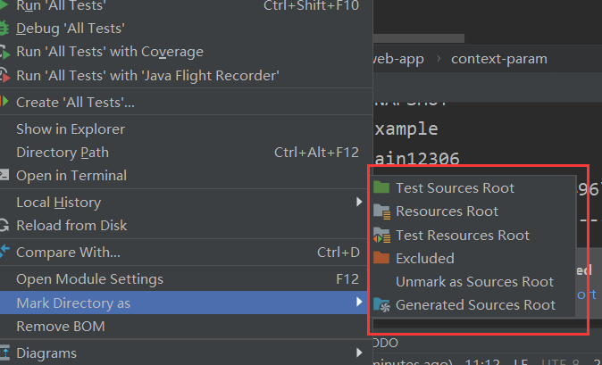Click the horizontal scrollbar above the breadcrumbs
602x365 pixels.
[419, 38]
